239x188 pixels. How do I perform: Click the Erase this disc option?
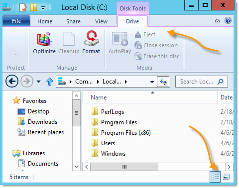[x=156, y=56]
